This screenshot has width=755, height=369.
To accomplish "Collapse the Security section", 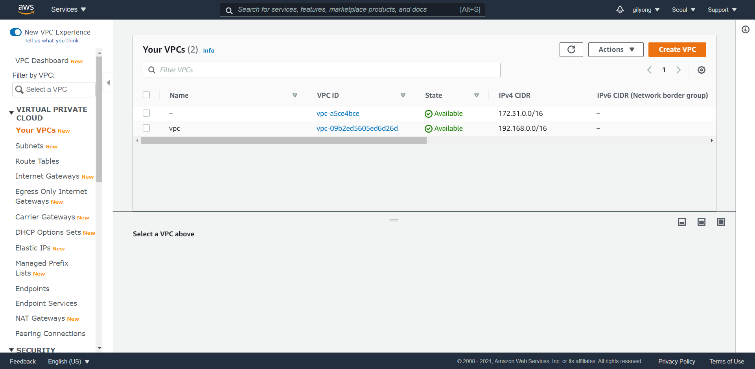I will click(11, 350).
